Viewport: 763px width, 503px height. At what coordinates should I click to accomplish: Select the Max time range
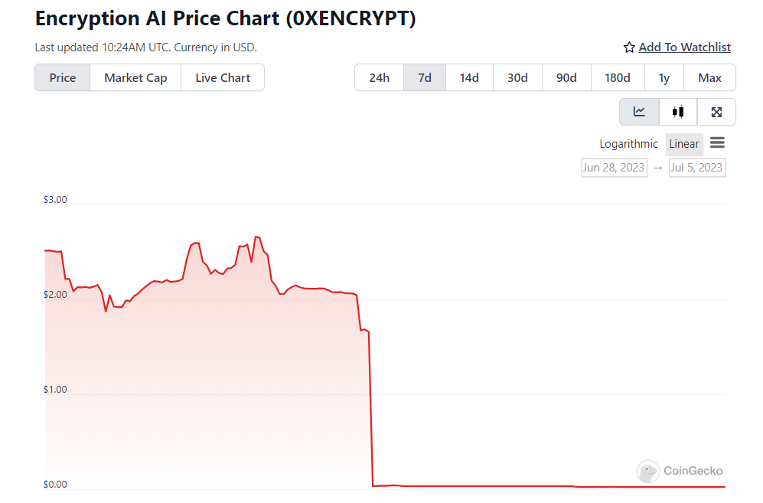click(x=709, y=78)
